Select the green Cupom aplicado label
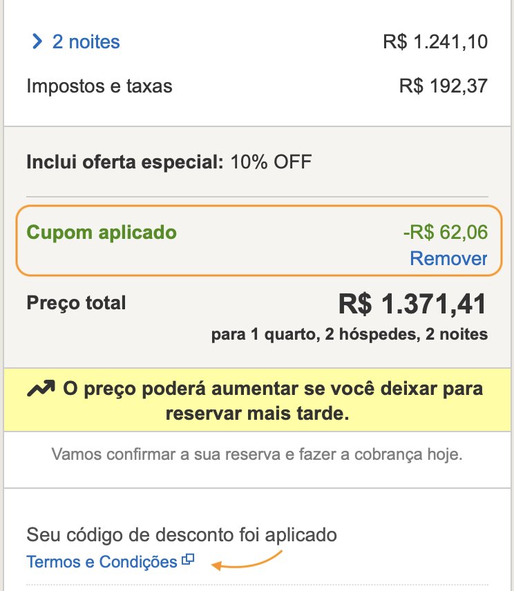This screenshot has width=514, height=591. coord(102,233)
